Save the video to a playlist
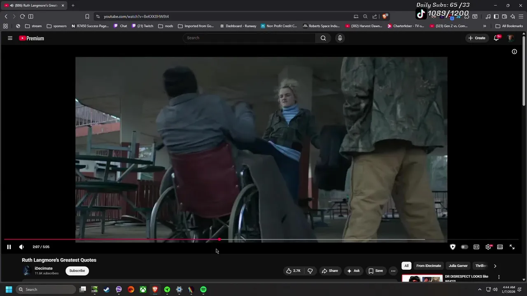Screen dimensions: 527x296 point(375,271)
